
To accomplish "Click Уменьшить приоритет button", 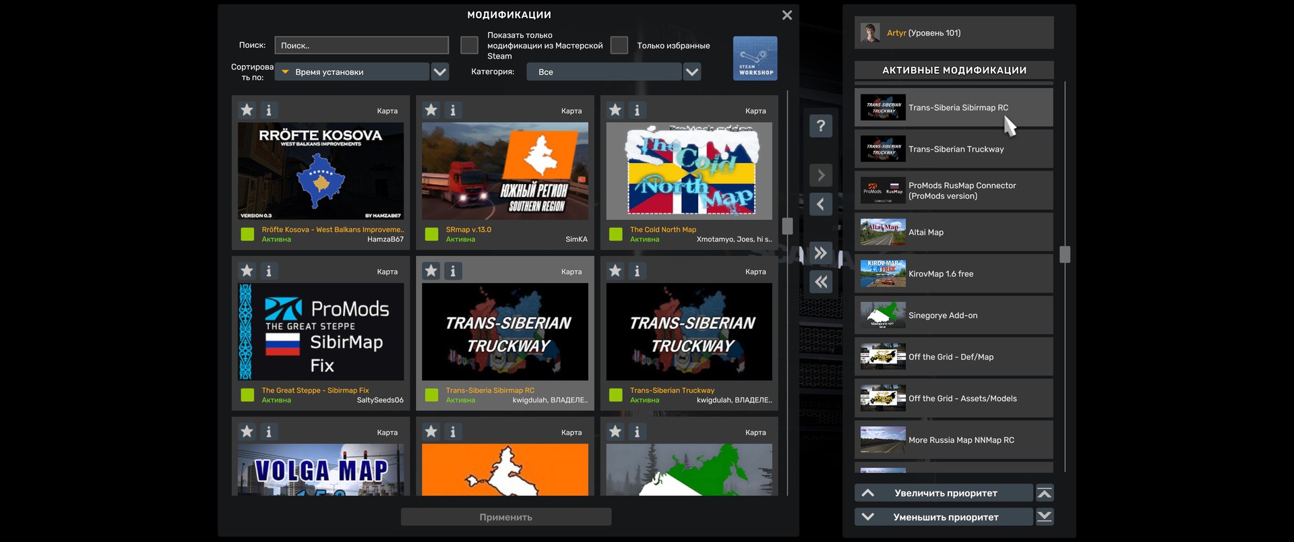I will pyautogui.click(x=944, y=517).
